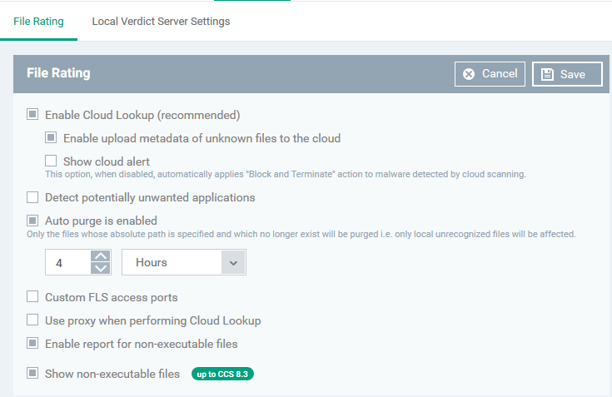The height and width of the screenshot is (397, 612).
Task: Click the Save button
Action: coord(567,74)
